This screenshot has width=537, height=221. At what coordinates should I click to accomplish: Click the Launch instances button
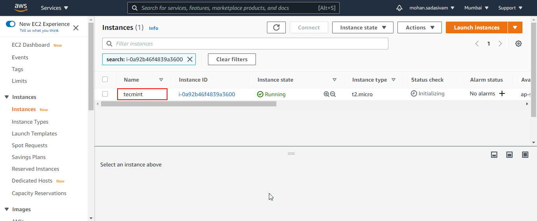pyautogui.click(x=477, y=27)
